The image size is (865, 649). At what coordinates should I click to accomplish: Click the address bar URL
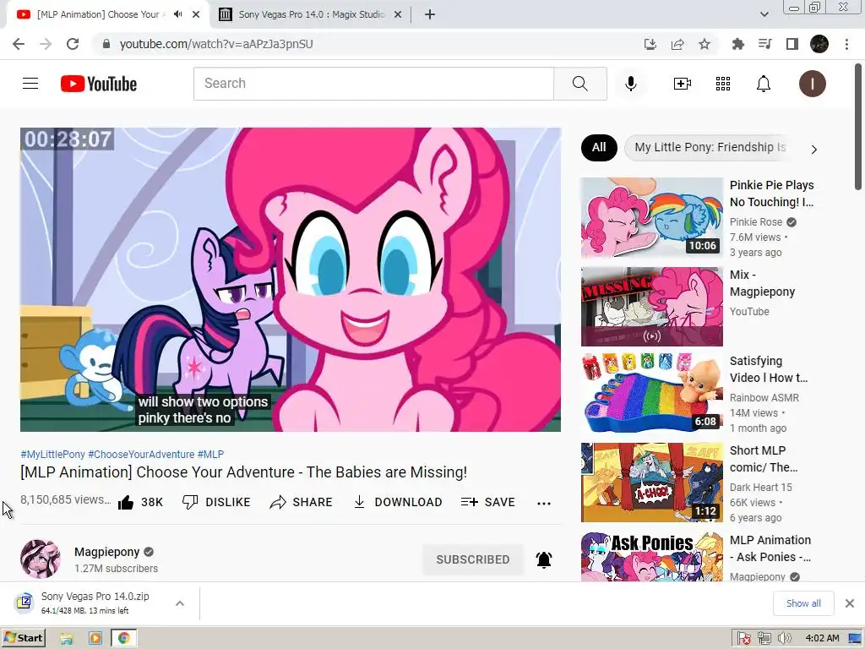[216, 44]
